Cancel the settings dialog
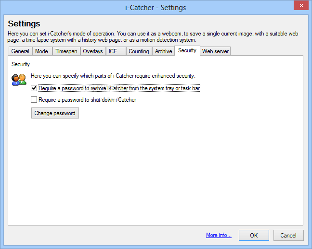The width and height of the screenshot is (312, 249). [288, 235]
